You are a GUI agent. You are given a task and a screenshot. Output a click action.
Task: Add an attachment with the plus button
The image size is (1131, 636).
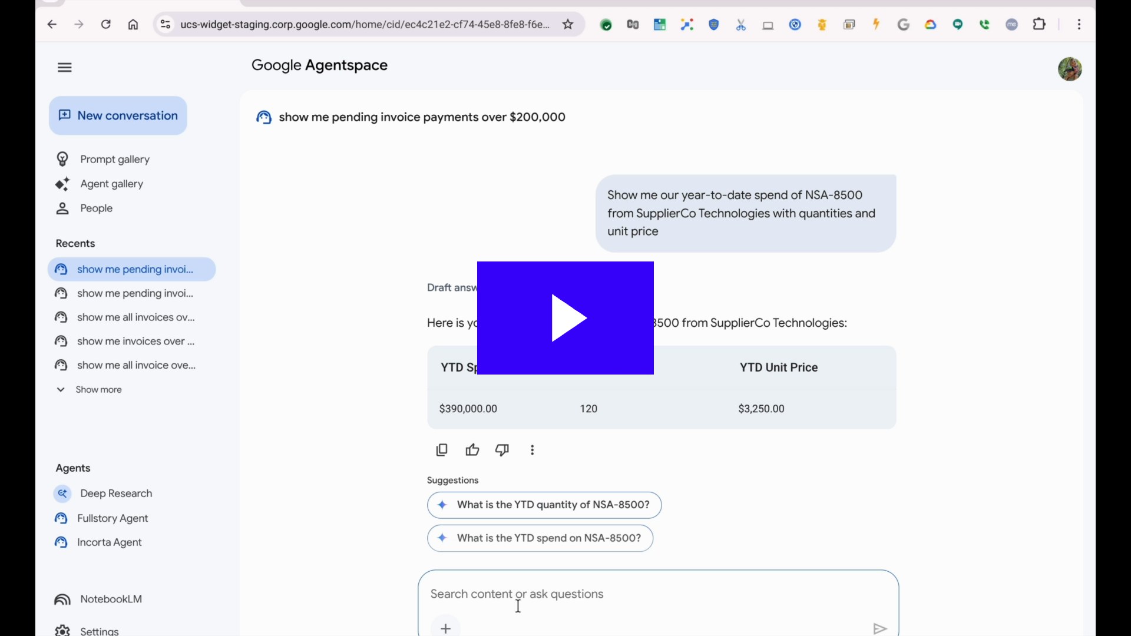pyautogui.click(x=446, y=628)
